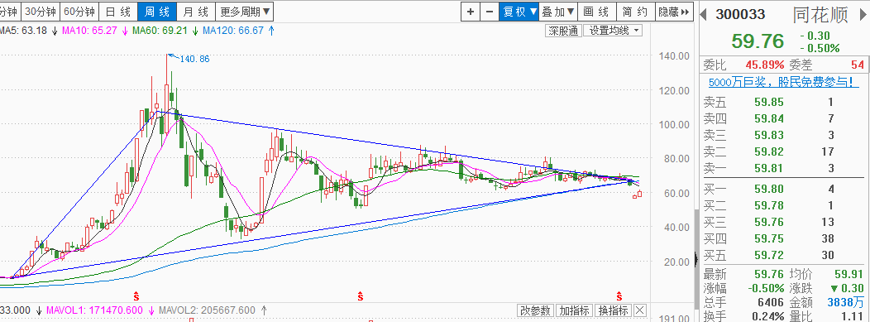Toggle 画线 drawing line mode
The image size is (870, 322).
[x=596, y=11]
